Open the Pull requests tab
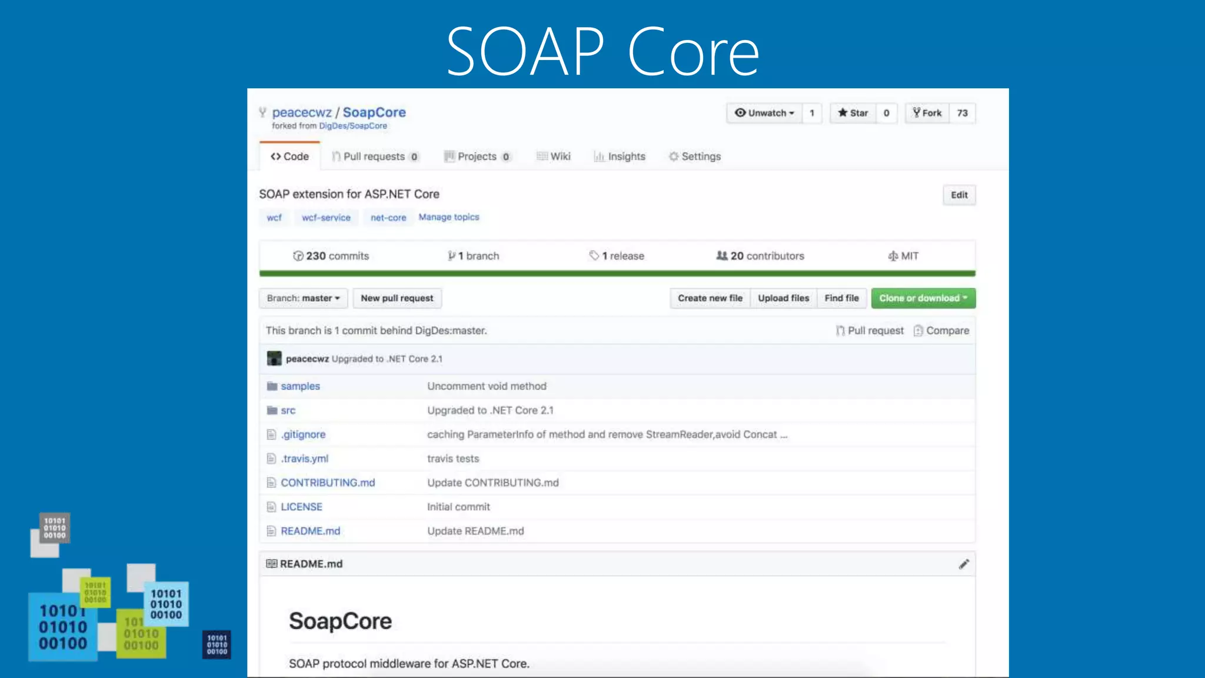The height and width of the screenshot is (678, 1205). coord(375,157)
